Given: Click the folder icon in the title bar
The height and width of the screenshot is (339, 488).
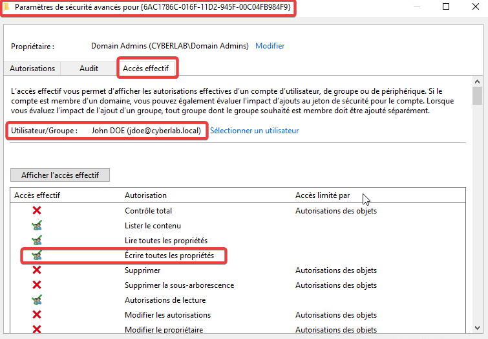Looking at the screenshot, I should (6, 7).
